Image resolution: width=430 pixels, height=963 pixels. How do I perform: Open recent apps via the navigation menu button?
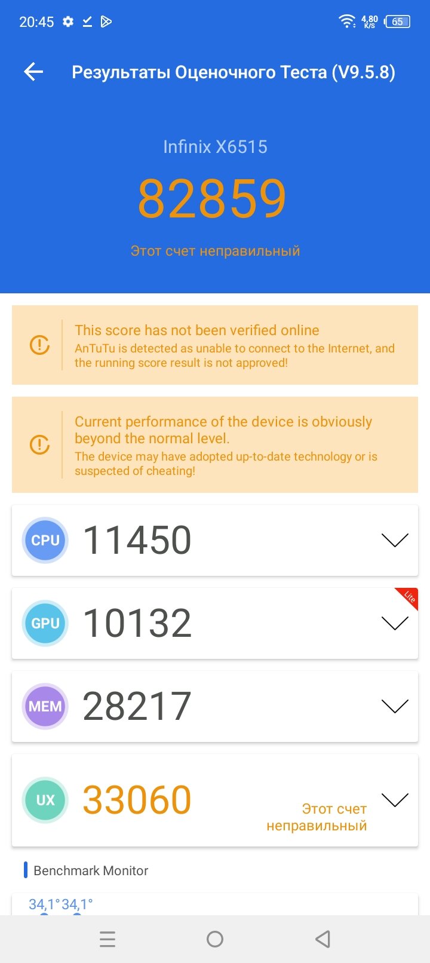(x=107, y=939)
